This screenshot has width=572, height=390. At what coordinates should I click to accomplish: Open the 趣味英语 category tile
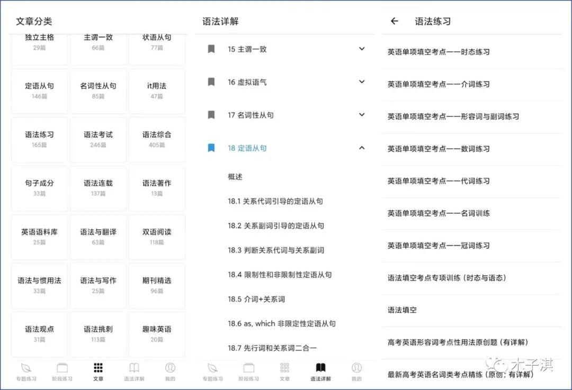coord(157,334)
